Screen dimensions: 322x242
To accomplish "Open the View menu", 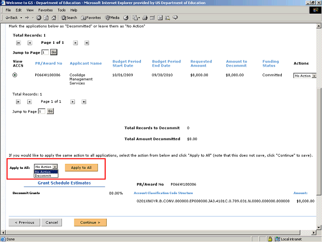I will [30, 10].
